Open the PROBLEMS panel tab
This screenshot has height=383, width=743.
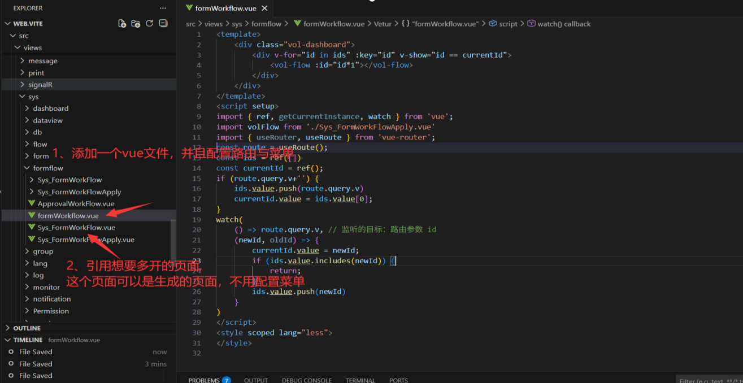204,380
